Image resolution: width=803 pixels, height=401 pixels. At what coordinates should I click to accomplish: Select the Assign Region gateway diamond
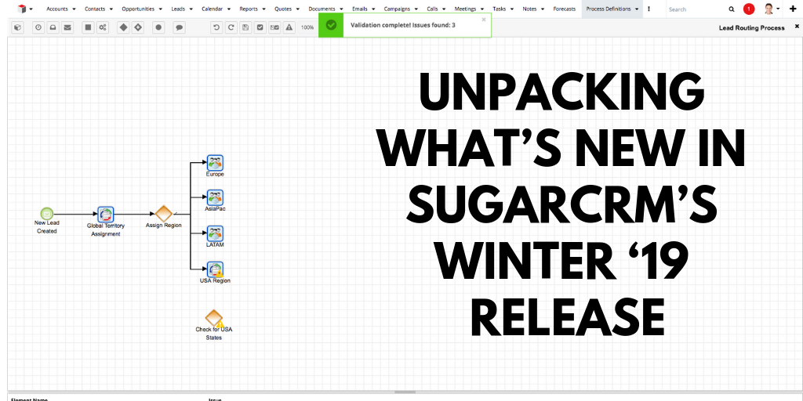pos(163,214)
